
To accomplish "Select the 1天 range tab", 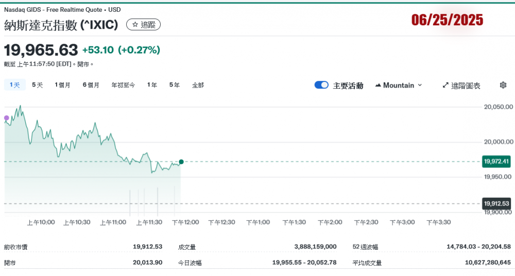I will coord(14,85).
